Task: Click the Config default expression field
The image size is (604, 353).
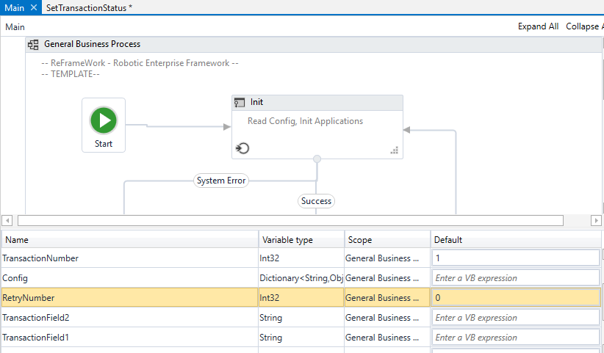Action: click(x=515, y=278)
